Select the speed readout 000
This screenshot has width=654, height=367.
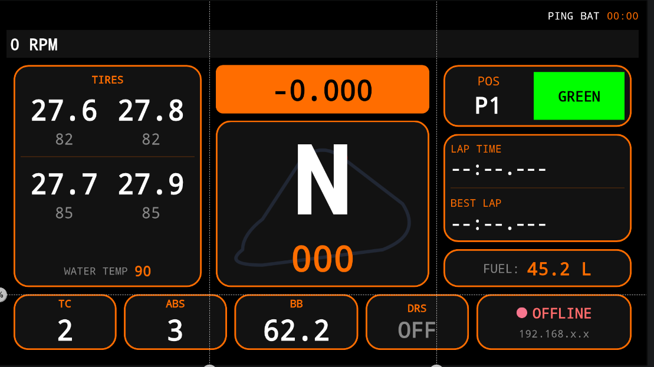coord(323,259)
